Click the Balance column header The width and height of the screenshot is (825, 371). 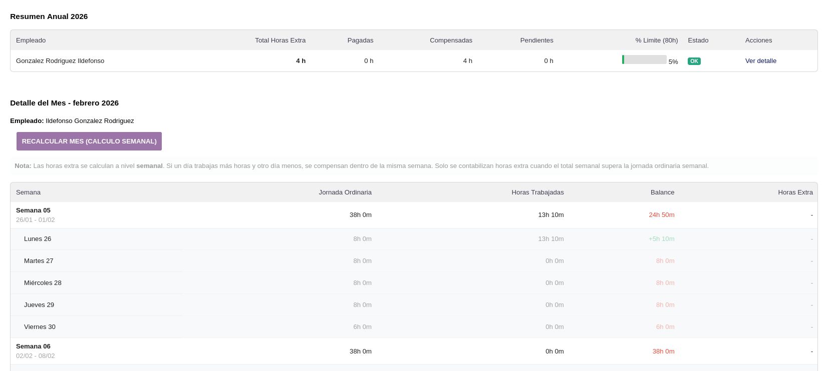pyautogui.click(x=662, y=192)
